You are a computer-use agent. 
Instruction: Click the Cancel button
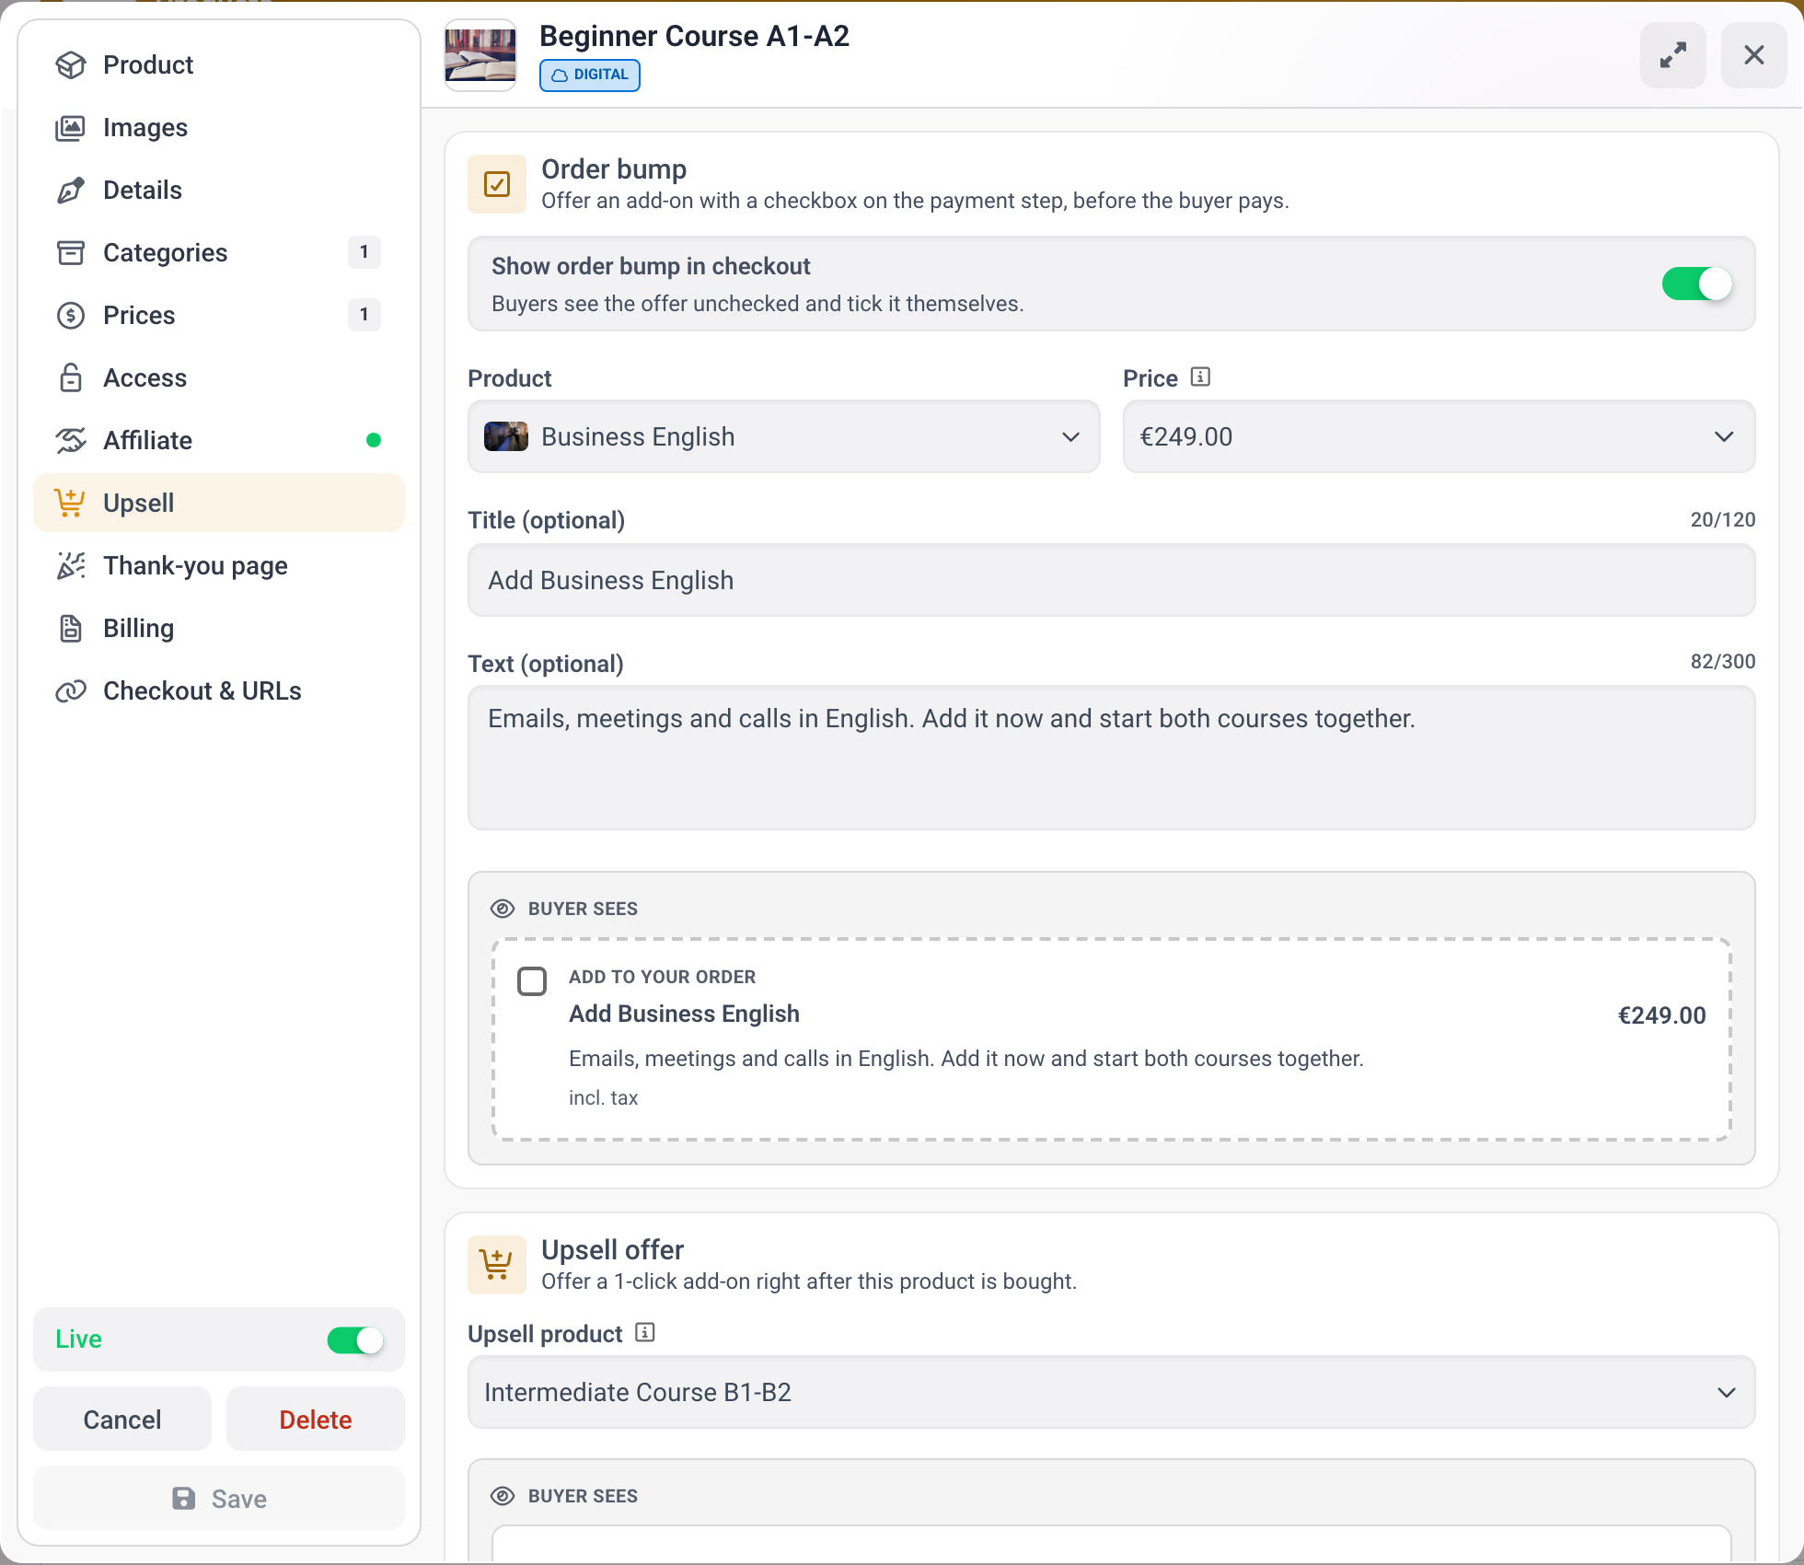click(122, 1420)
